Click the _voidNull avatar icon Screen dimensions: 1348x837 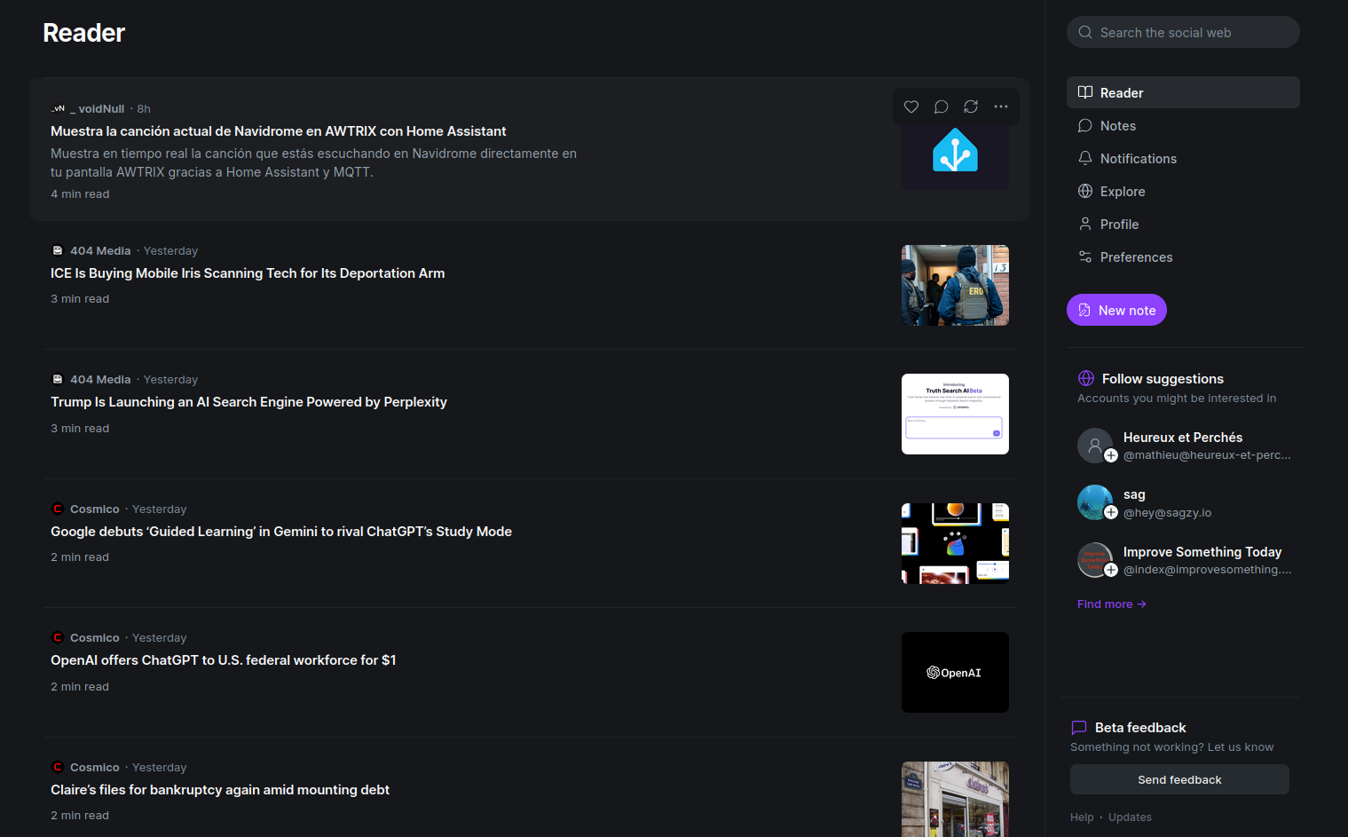pos(58,108)
